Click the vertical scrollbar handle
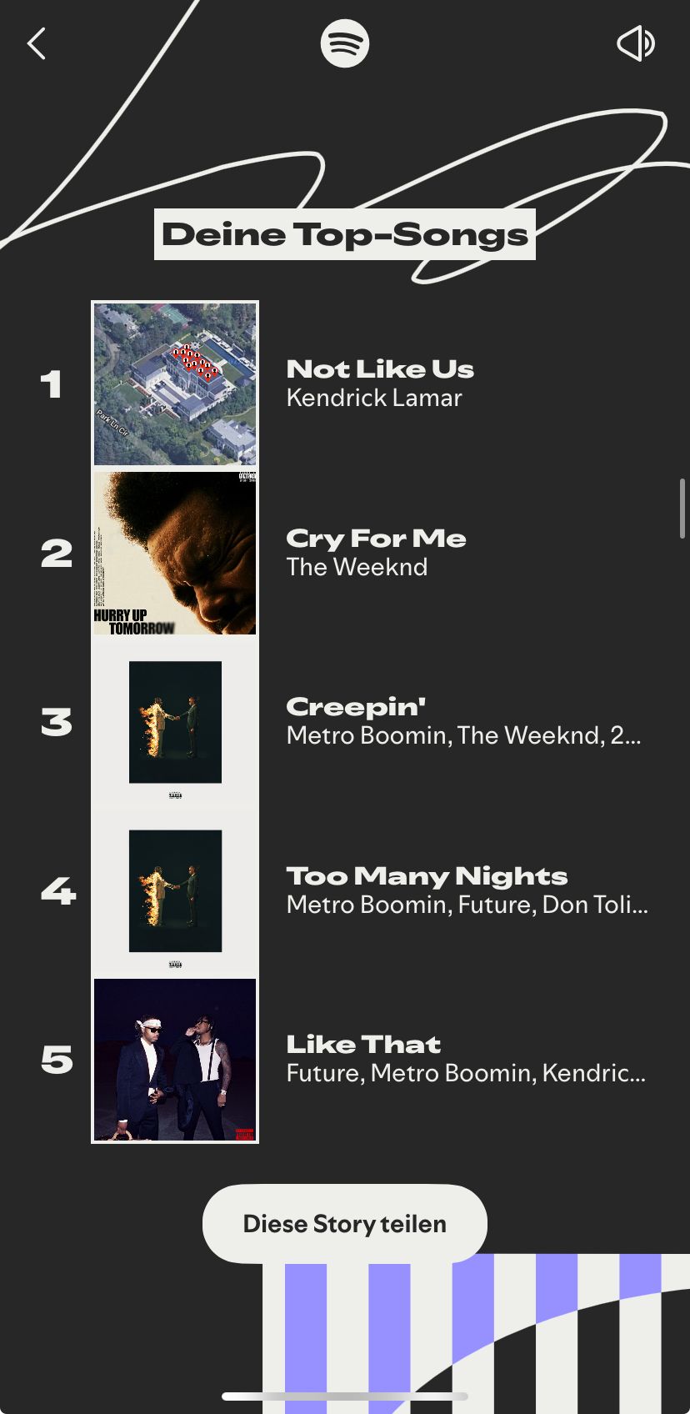 [682, 509]
